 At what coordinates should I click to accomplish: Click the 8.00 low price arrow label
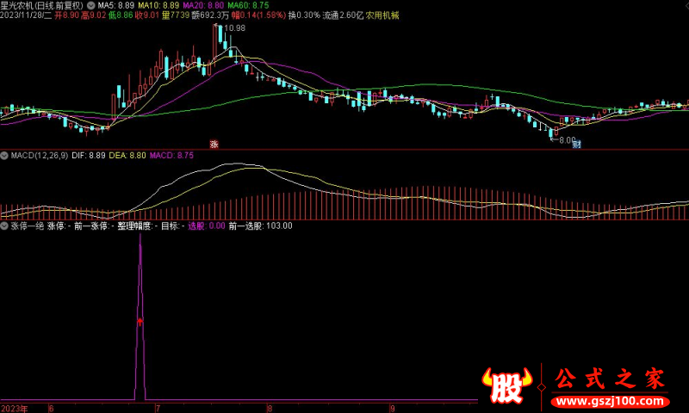point(563,139)
